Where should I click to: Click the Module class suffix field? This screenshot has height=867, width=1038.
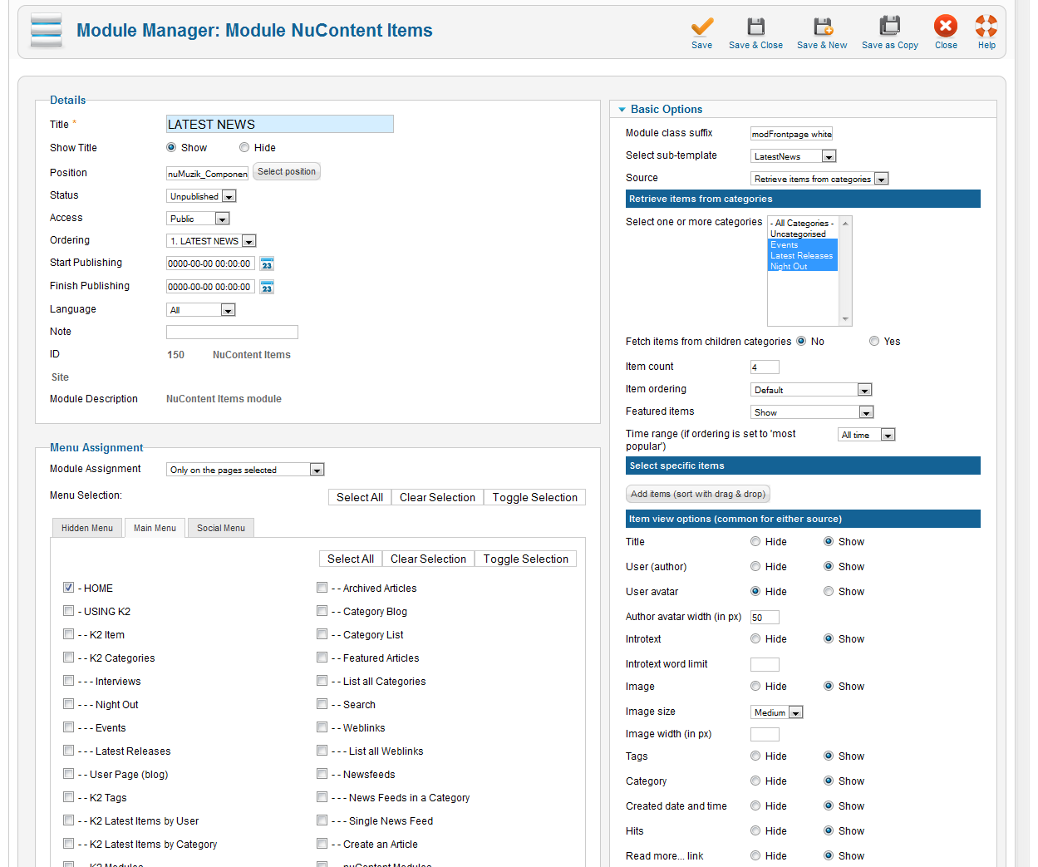coord(791,134)
